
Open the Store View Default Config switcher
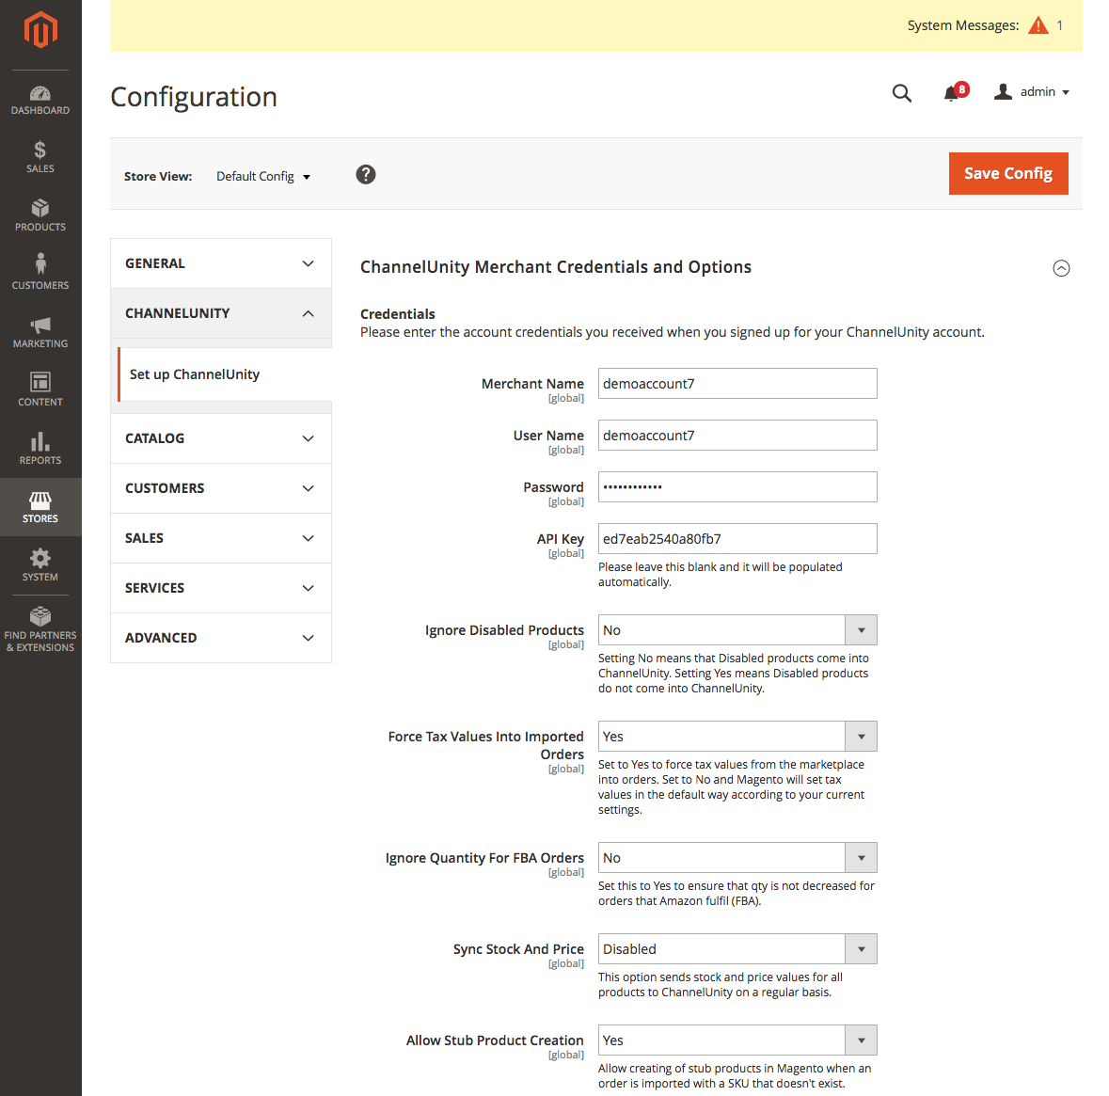[x=263, y=177]
